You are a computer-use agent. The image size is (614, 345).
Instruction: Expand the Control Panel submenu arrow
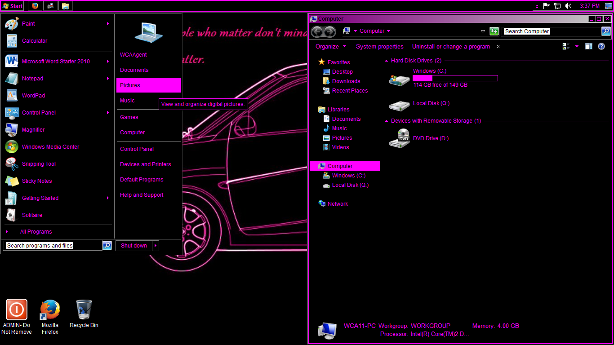click(107, 113)
